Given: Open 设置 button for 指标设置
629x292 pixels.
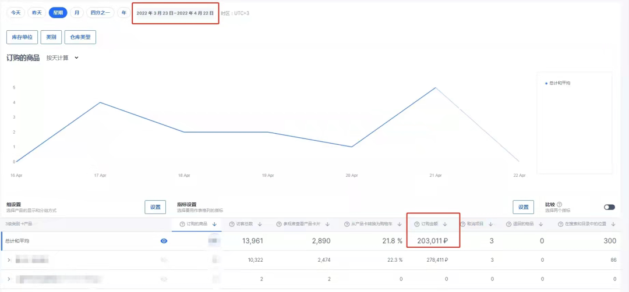Looking at the screenshot, I should pos(523,207).
